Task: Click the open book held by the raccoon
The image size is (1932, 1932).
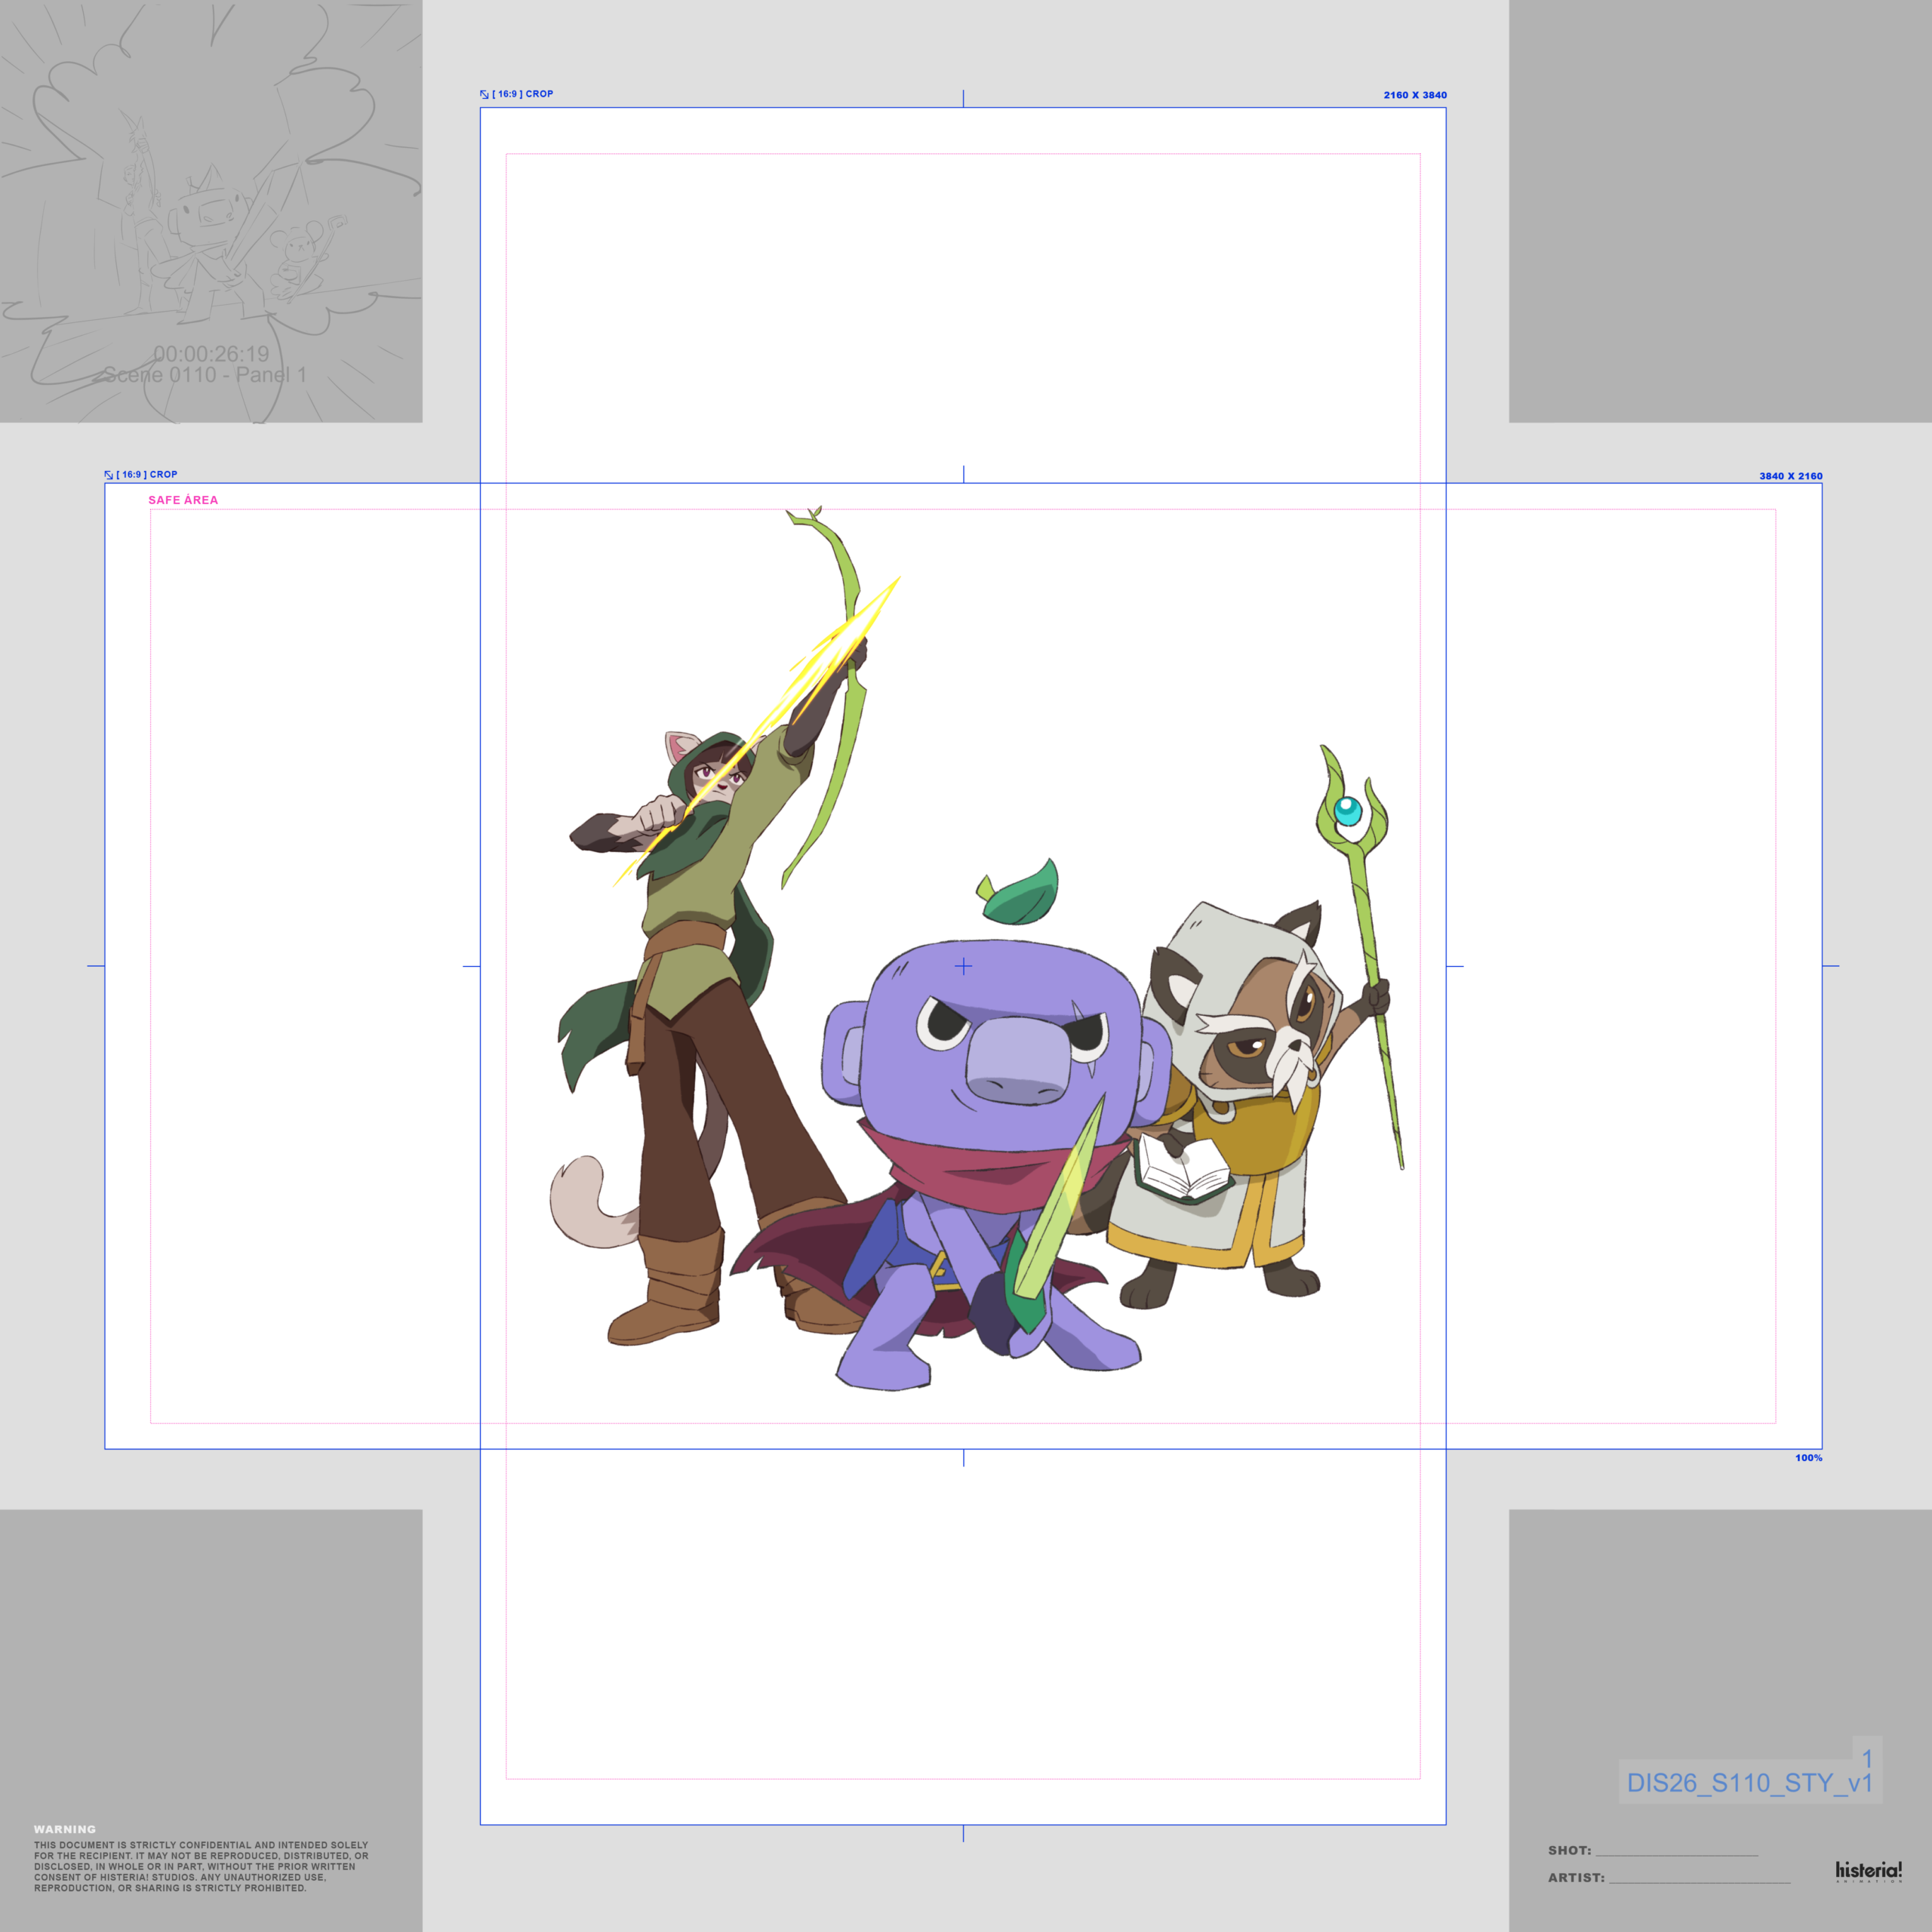Action: tap(1184, 1168)
